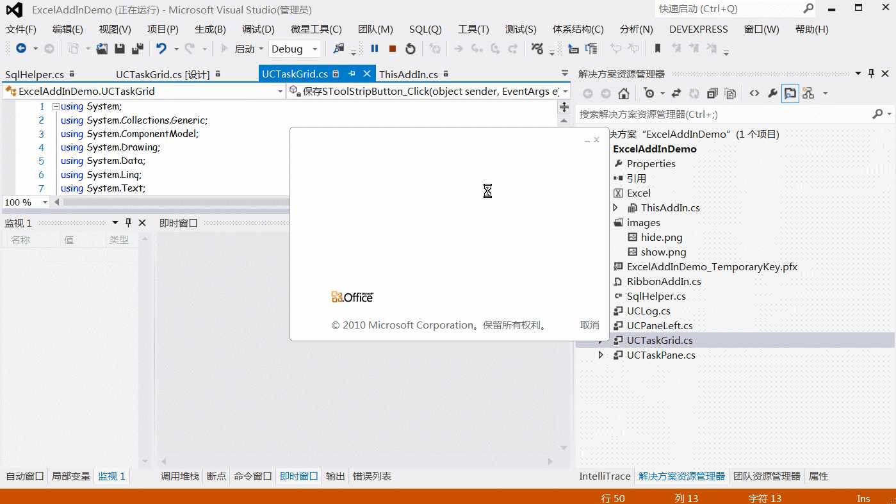The image size is (896, 504).
Task: Toggle Preview Selected Items in Solution Explorer
Action: tap(790, 93)
